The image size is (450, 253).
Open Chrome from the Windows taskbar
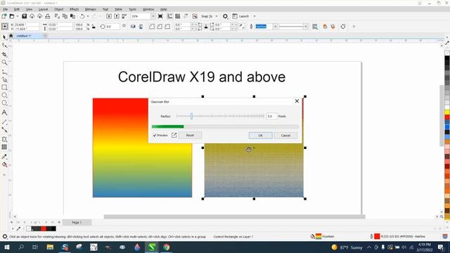pyautogui.click(x=167, y=247)
